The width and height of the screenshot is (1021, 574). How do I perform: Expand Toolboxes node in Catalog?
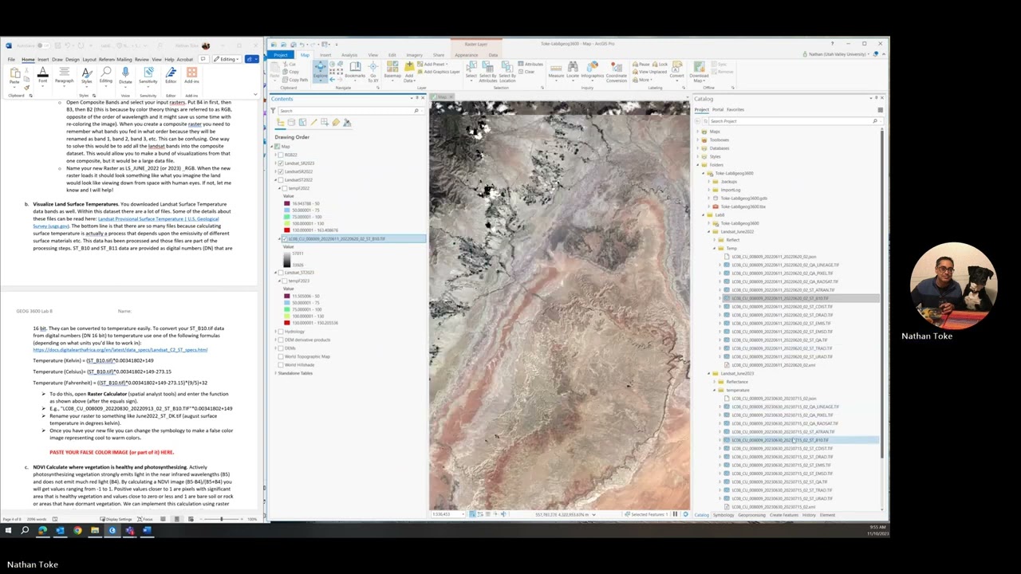point(697,140)
